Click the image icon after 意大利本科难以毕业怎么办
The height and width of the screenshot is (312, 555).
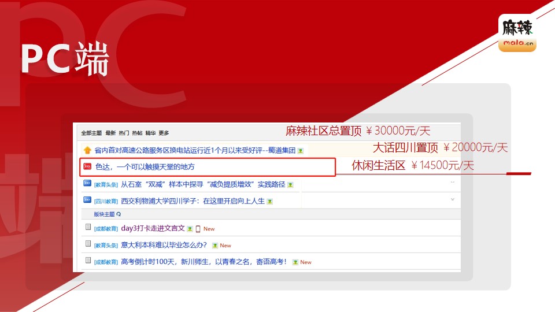215,246
